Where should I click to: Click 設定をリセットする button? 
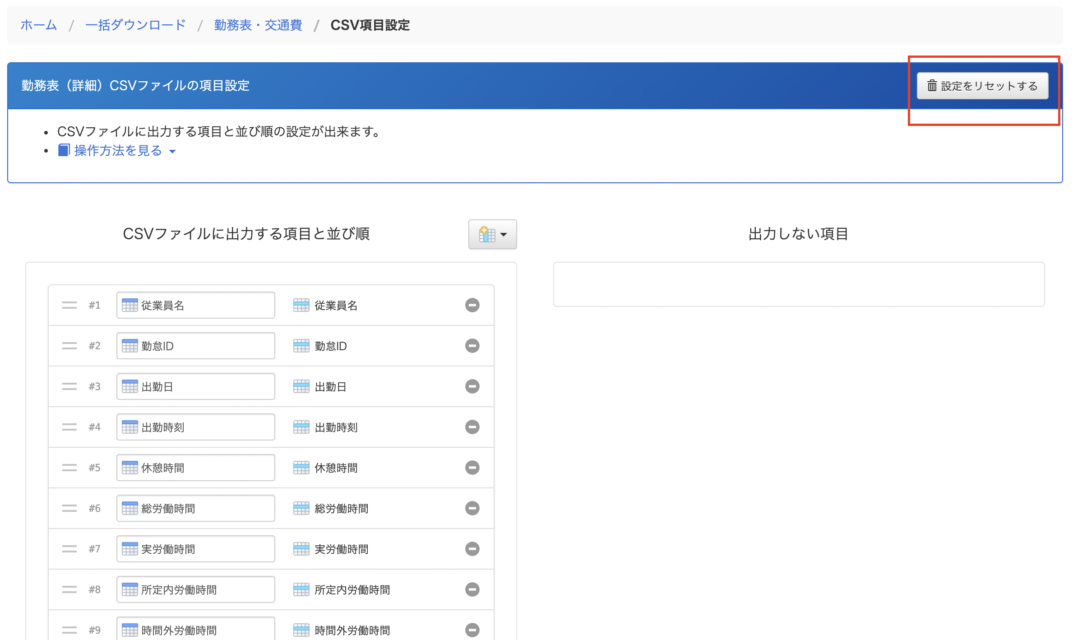click(x=982, y=86)
